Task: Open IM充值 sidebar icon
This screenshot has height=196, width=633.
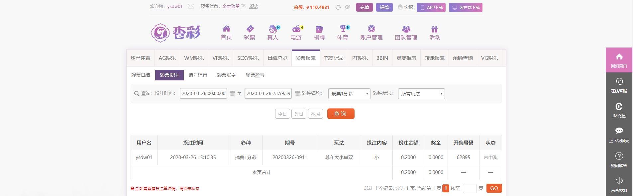Action: pyautogui.click(x=619, y=110)
